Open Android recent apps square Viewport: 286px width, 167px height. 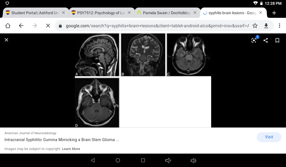143,160
